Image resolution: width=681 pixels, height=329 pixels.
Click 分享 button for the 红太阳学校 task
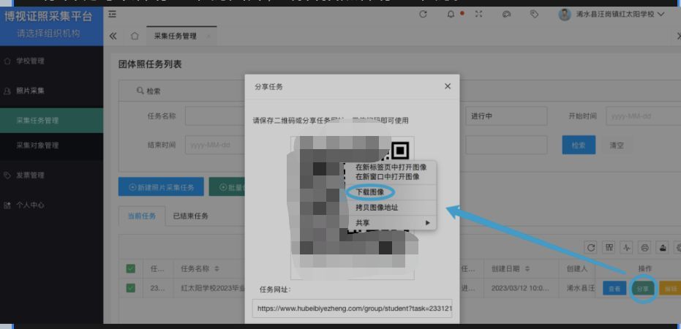(643, 288)
